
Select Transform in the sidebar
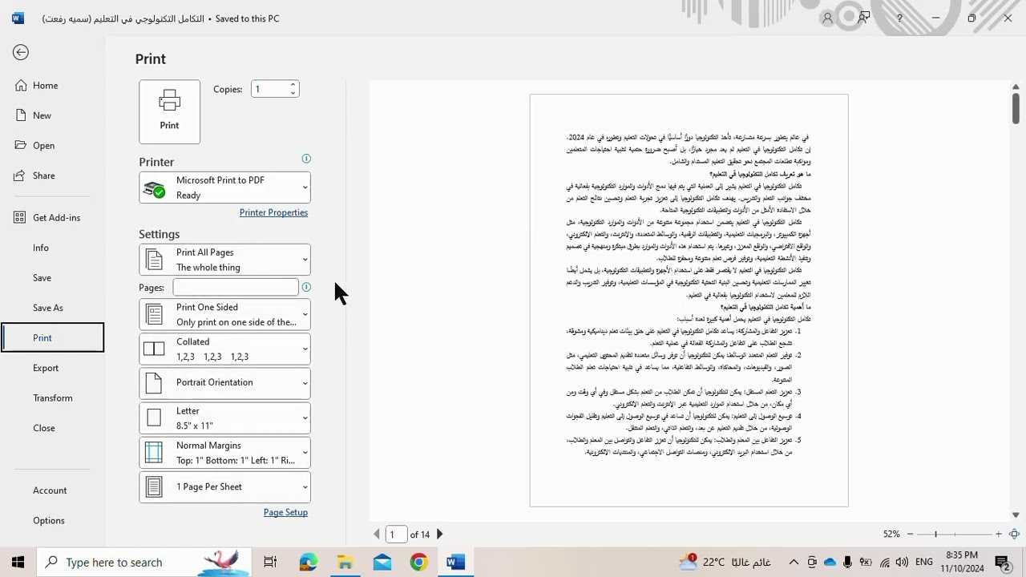(52, 397)
